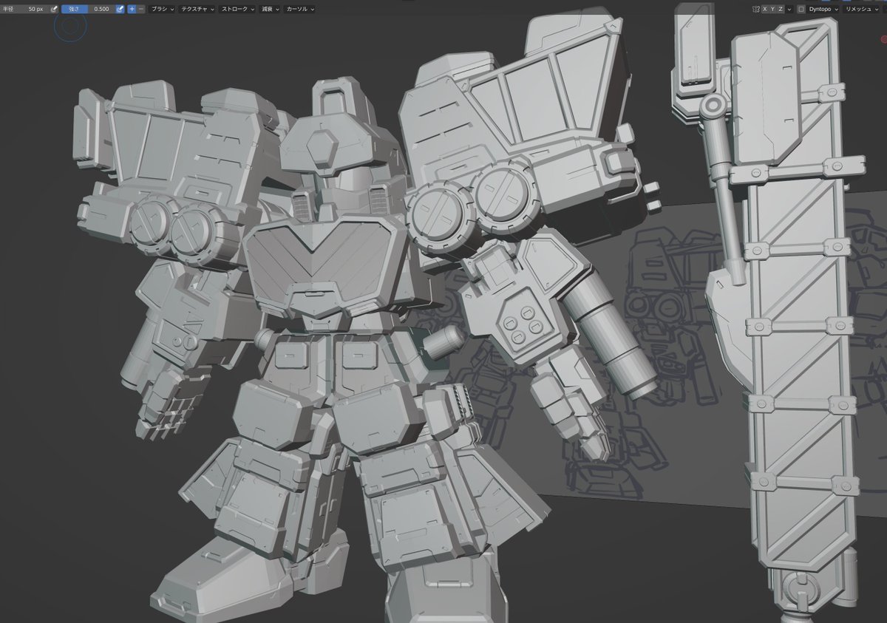Click the symmetry butterfly icon
Screen dimensions: 887x623
pos(756,9)
